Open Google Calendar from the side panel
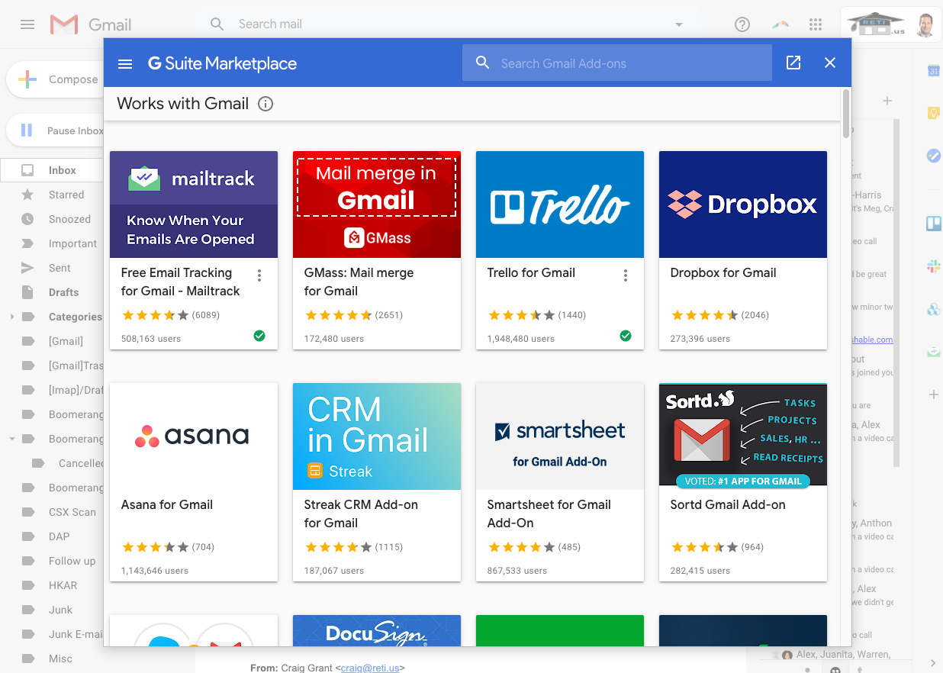Image resolution: width=943 pixels, height=673 pixels. (x=934, y=70)
